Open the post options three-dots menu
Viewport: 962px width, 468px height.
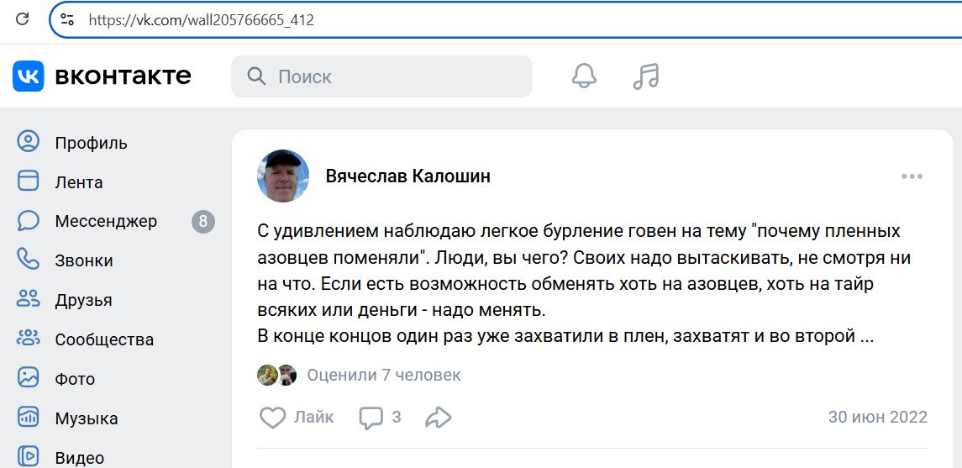(x=912, y=176)
